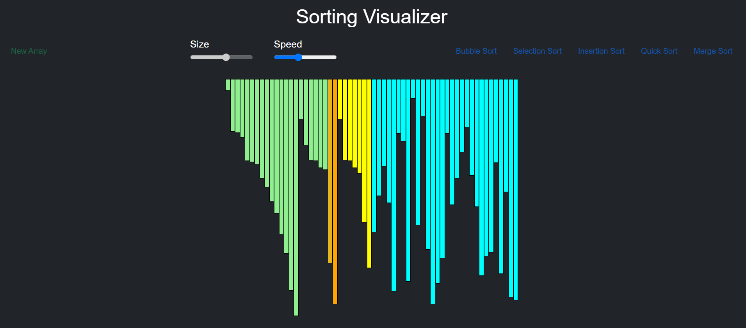
Task: Start the Bubble Sort algorithm
Action: (x=476, y=51)
